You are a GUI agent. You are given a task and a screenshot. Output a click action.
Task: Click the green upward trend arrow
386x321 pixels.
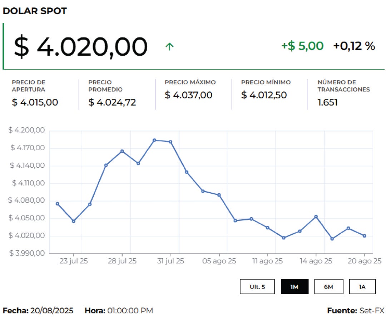169,46
